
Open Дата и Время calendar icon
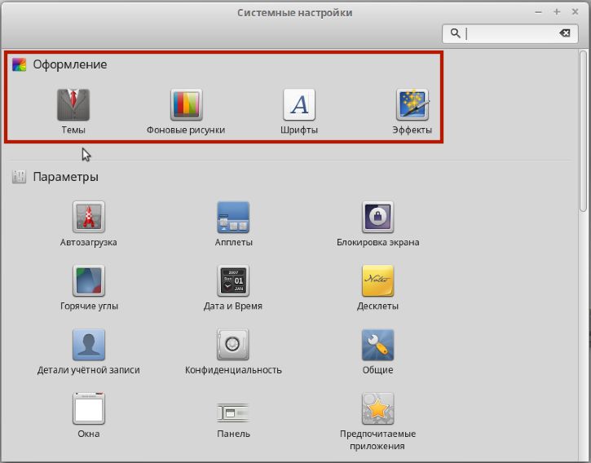(233, 280)
